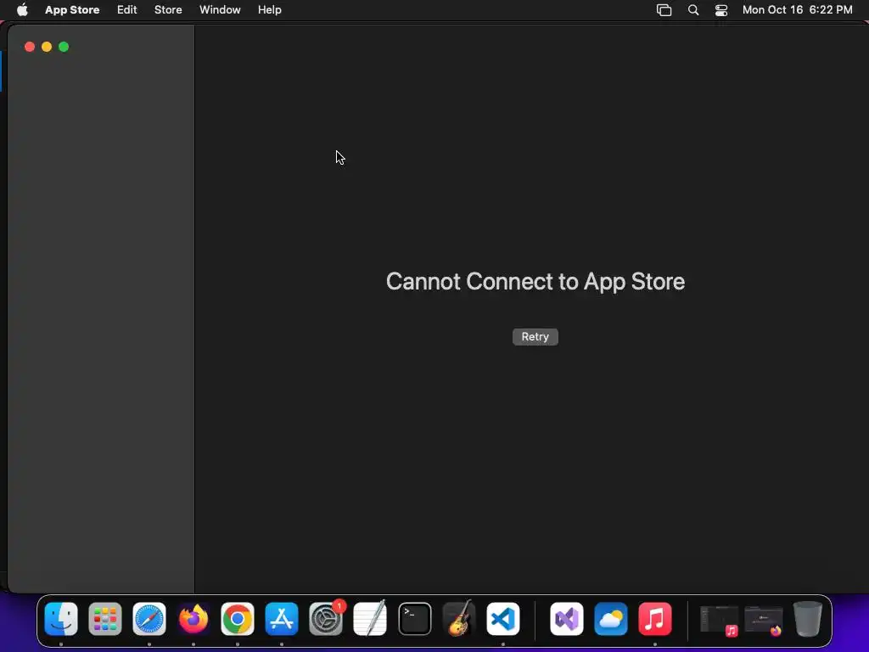Image resolution: width=869 pixels, height=652 pixels.
Task: Launch the Music app from the Dock
Action: 654,619
